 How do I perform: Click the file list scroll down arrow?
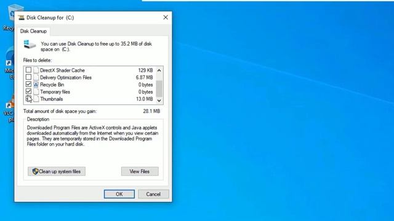[159, 101]
